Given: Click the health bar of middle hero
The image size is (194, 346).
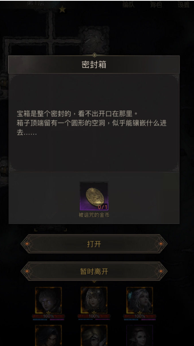Looking at the screenshot, I should 94,316.
